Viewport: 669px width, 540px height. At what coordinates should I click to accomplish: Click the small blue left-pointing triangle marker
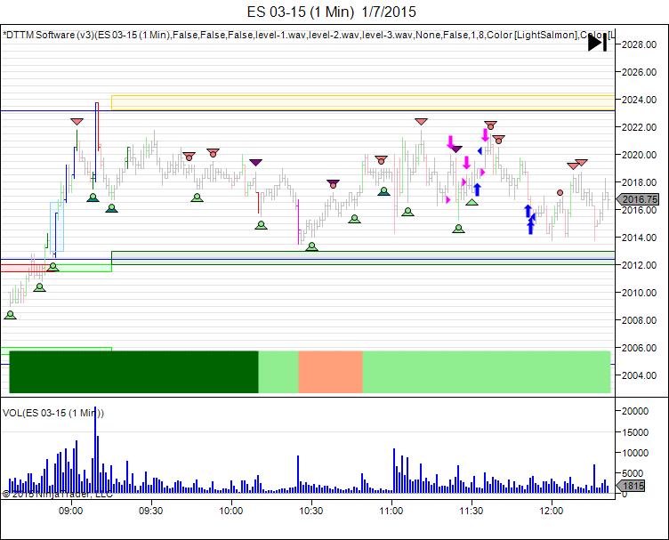coord(480,150)
